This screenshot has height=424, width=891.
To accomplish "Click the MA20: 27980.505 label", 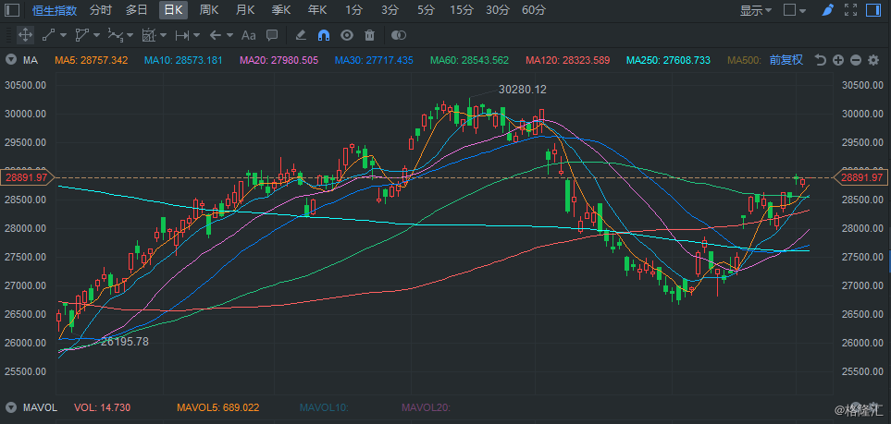I will tap(279, 60).
